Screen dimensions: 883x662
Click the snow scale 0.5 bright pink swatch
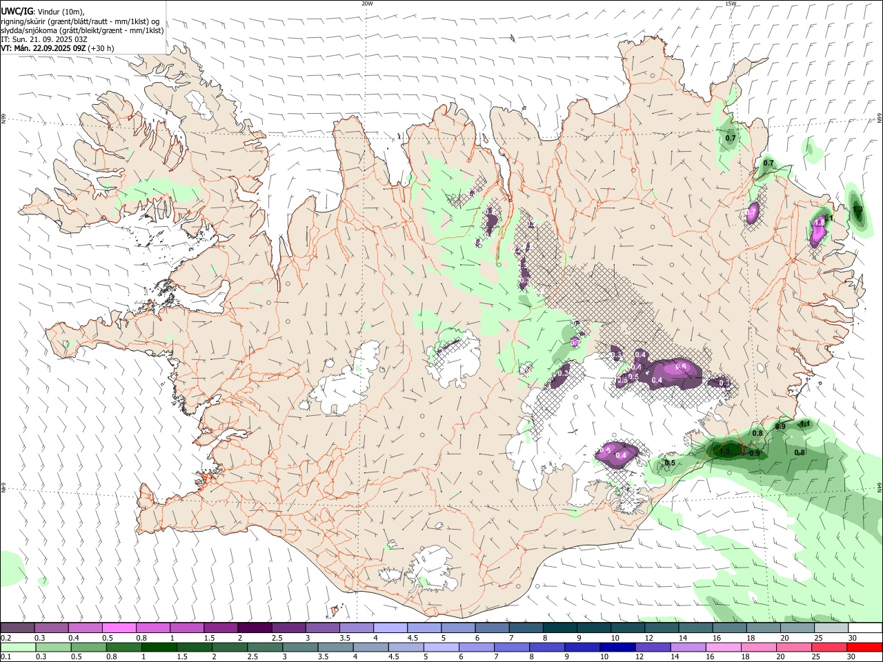pyautogui.click(x=119, y=628)
